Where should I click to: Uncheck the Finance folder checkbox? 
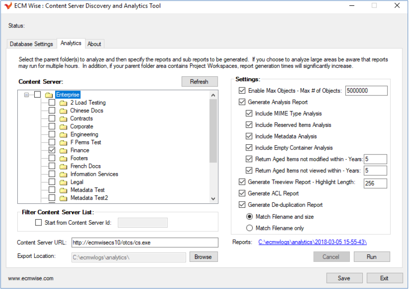click(x=52, y=150)
